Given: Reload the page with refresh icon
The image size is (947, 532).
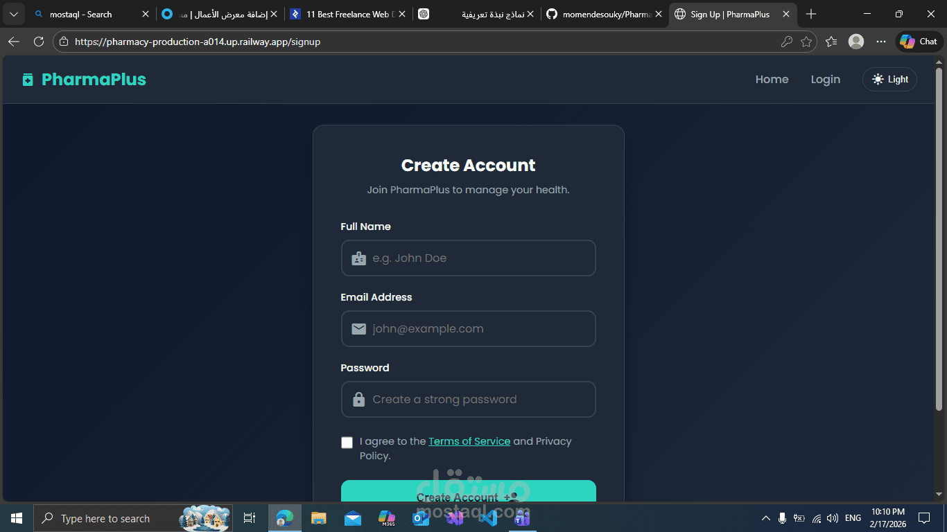Looking at the screenshot, I should [39, 42].
